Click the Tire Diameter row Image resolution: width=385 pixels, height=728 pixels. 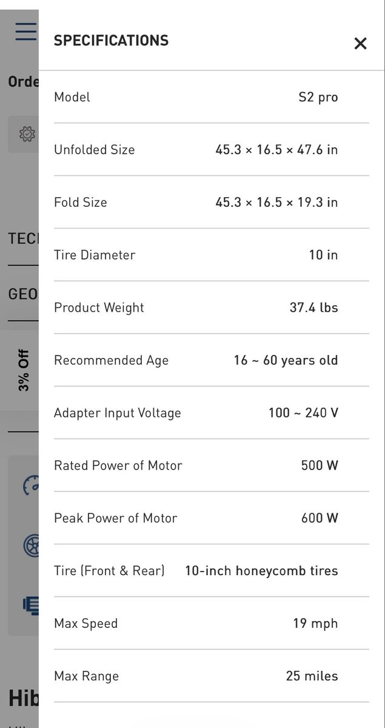pos(211,255)
